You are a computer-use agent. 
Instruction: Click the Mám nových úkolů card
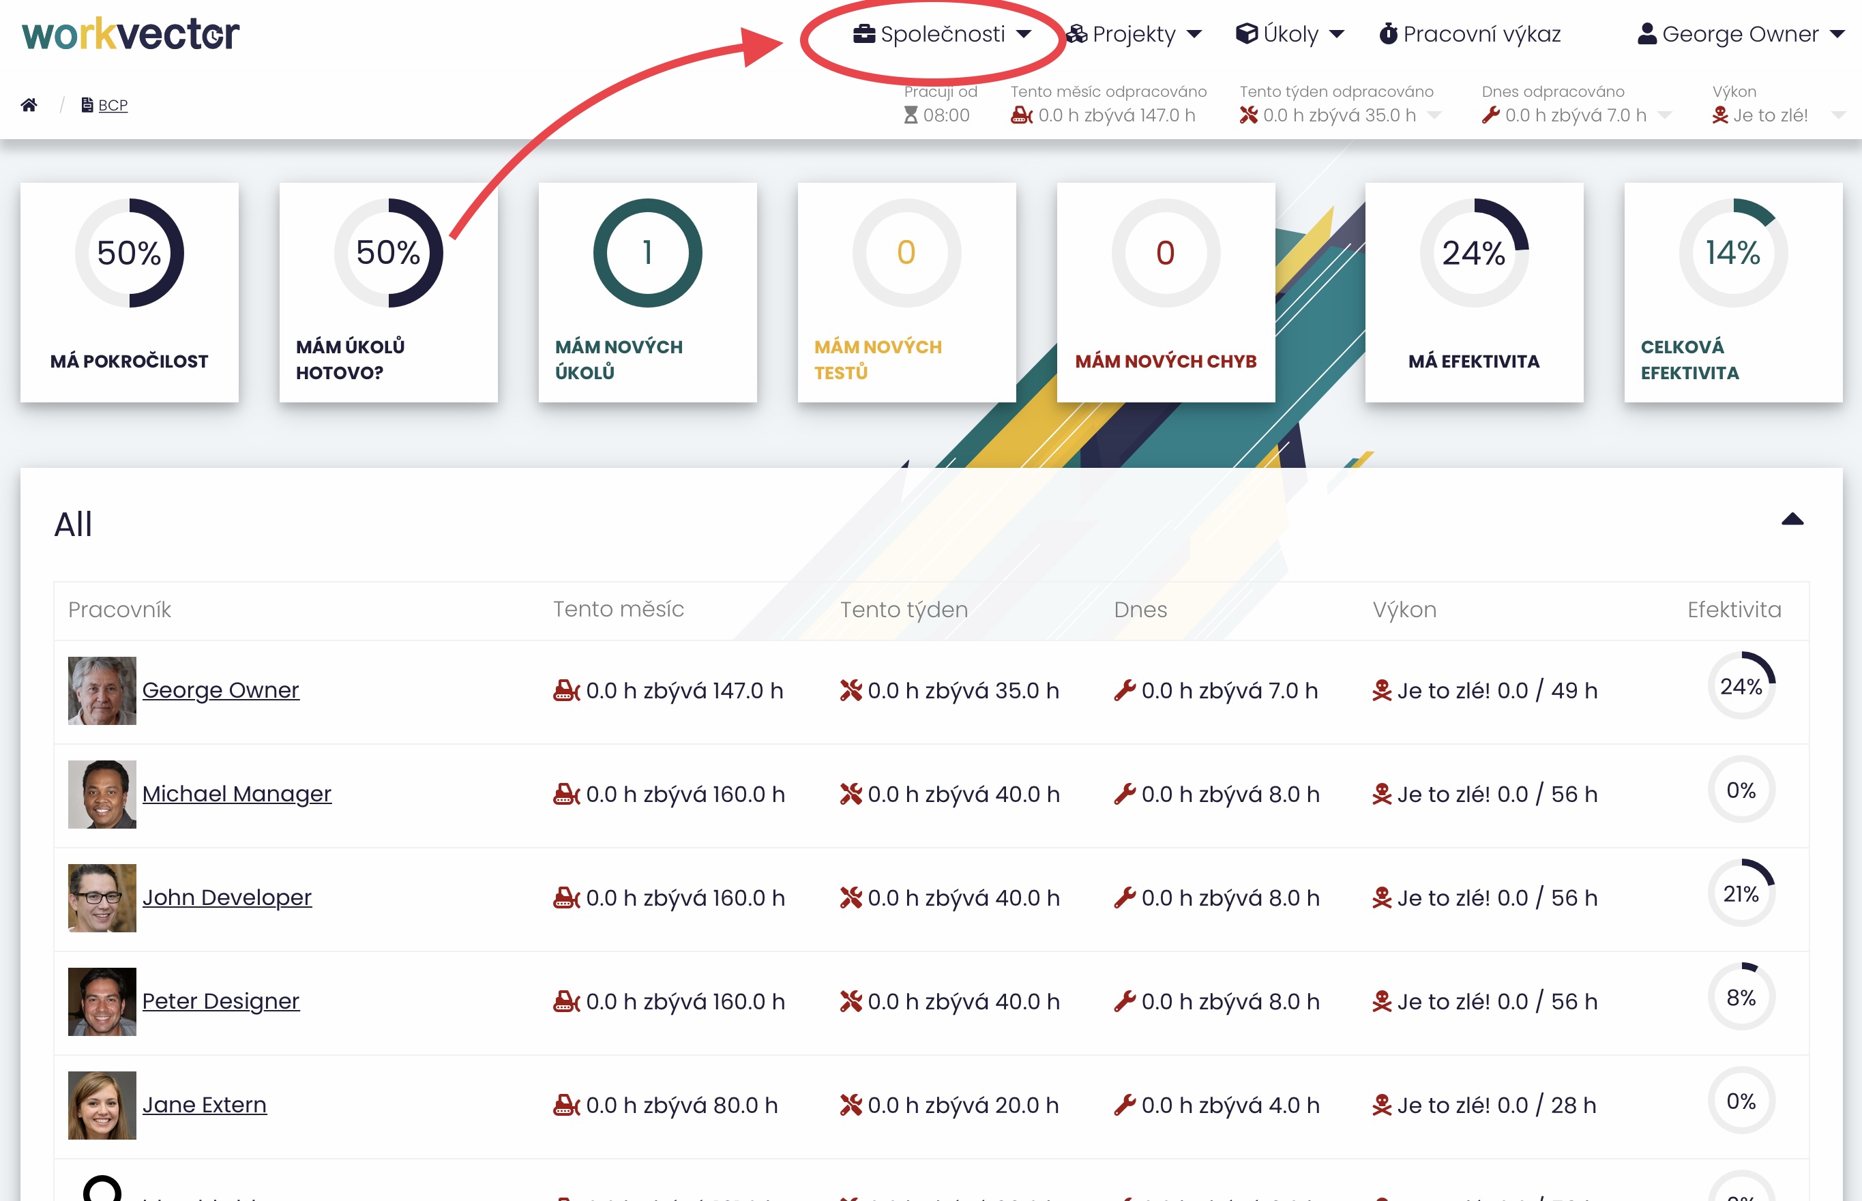tap(647, 293)
